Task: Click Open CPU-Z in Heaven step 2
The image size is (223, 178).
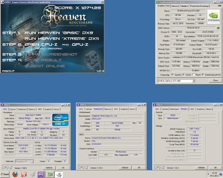Action: pos(41,44)
